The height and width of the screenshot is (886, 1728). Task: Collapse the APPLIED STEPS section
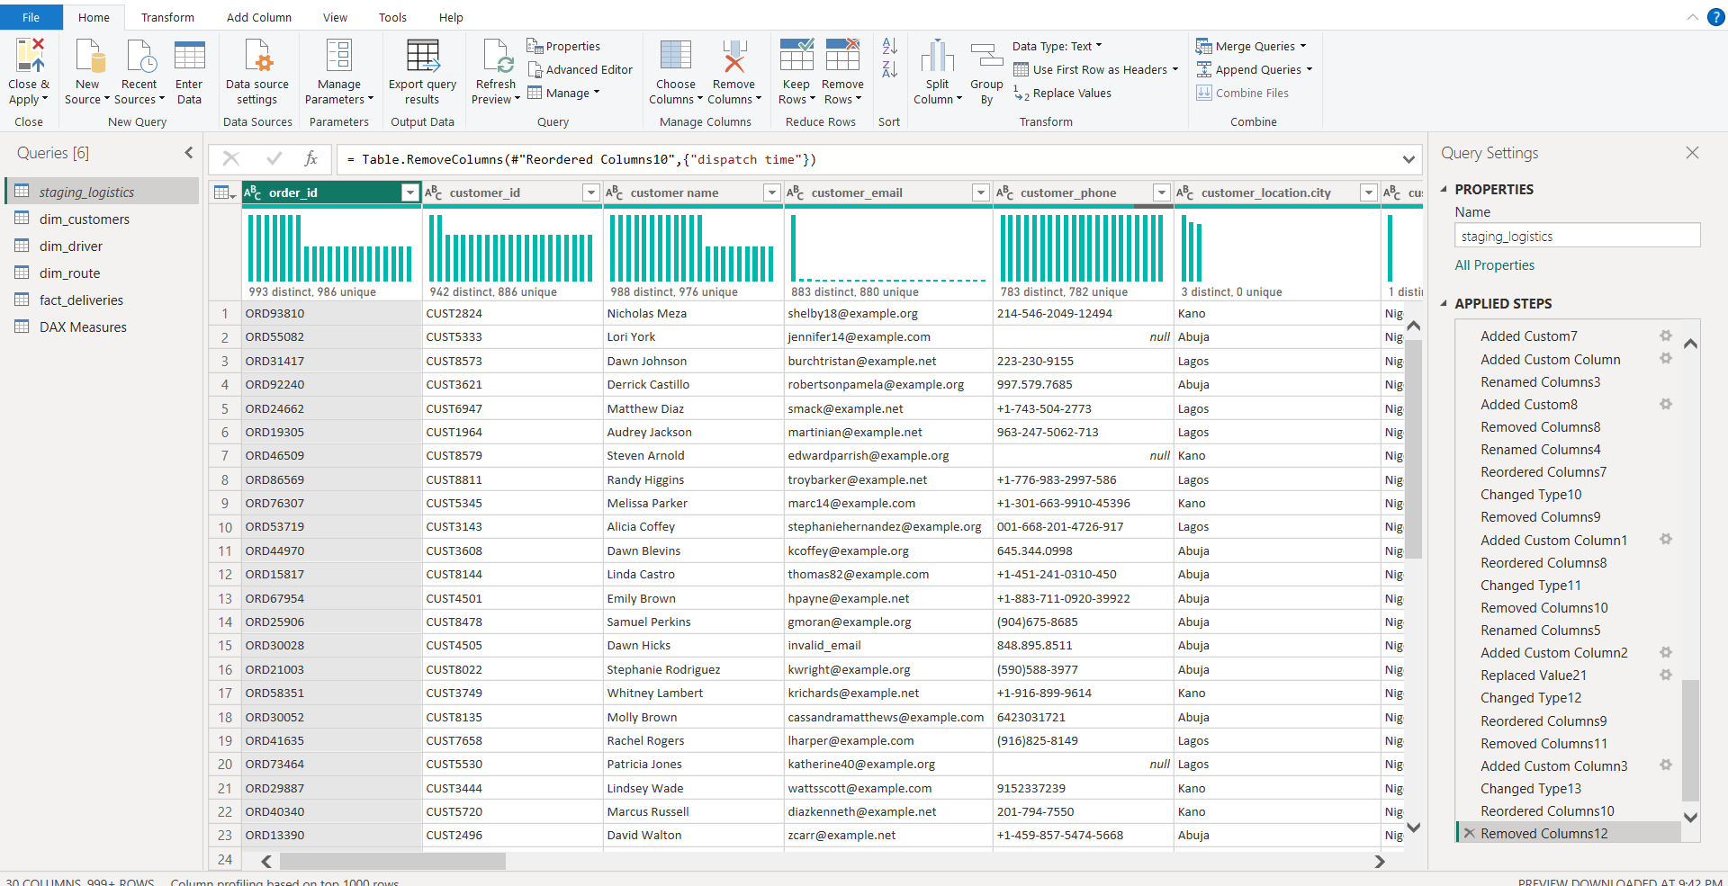coord(1444,303)
